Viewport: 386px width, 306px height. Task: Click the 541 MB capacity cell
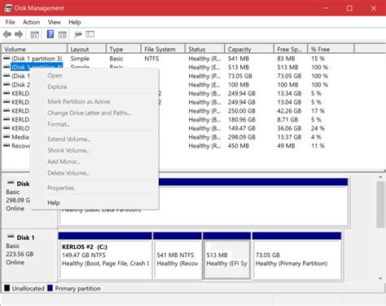point(239,59)
